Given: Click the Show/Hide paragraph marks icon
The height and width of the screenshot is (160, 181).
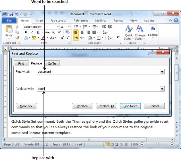Looking at the screenshot, I should pos(118,38).
